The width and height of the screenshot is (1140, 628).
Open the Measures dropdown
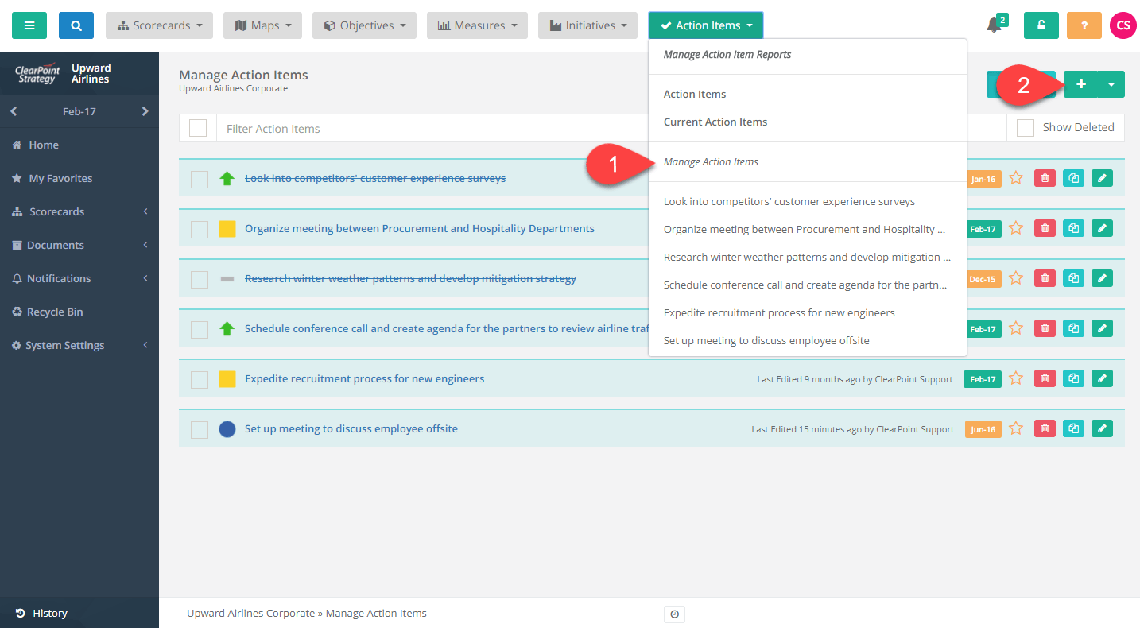[478, 25]
